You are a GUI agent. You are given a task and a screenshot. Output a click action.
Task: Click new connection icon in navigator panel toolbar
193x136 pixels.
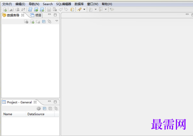pos(32,22)
